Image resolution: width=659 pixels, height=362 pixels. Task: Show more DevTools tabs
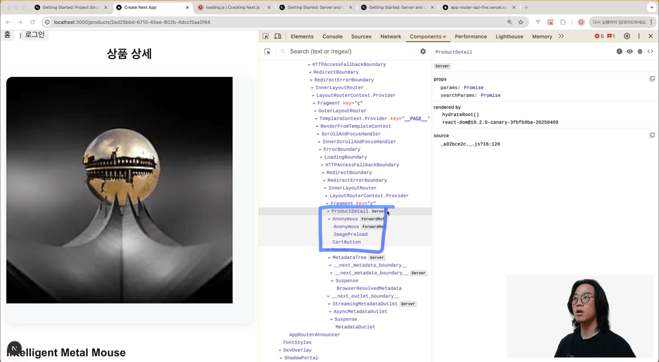click(x=561, y=36)
